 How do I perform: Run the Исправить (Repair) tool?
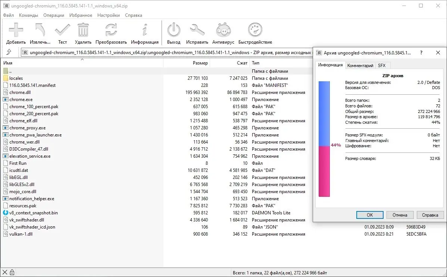[197, 30]
